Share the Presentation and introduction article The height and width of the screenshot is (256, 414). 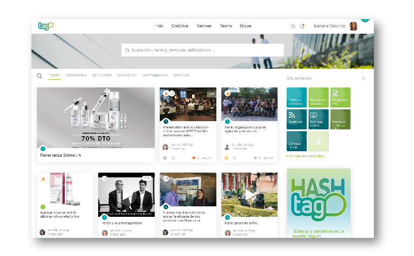[x=173, y=158]
